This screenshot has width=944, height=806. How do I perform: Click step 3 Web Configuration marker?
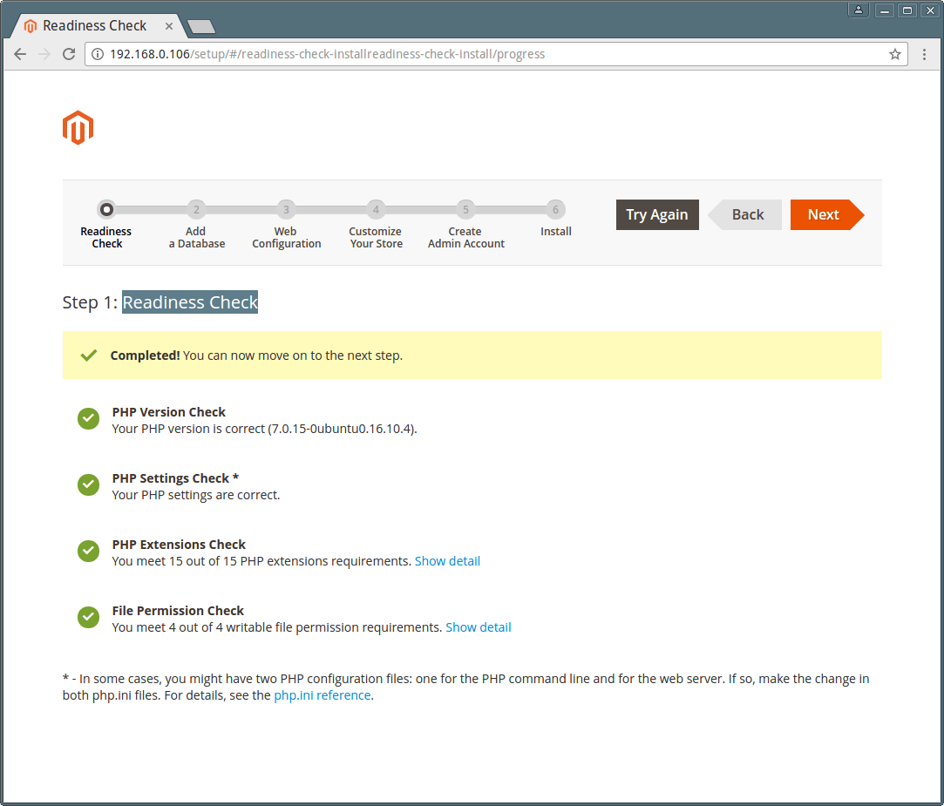click(x=286, y=209)
